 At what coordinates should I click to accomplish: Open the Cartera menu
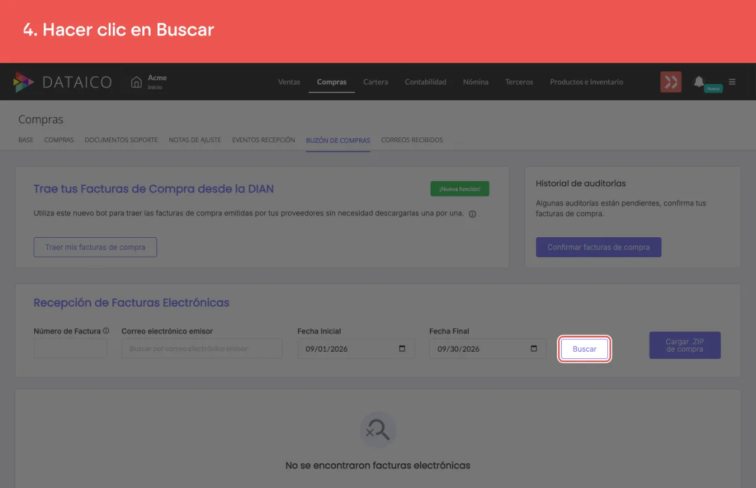376,82
